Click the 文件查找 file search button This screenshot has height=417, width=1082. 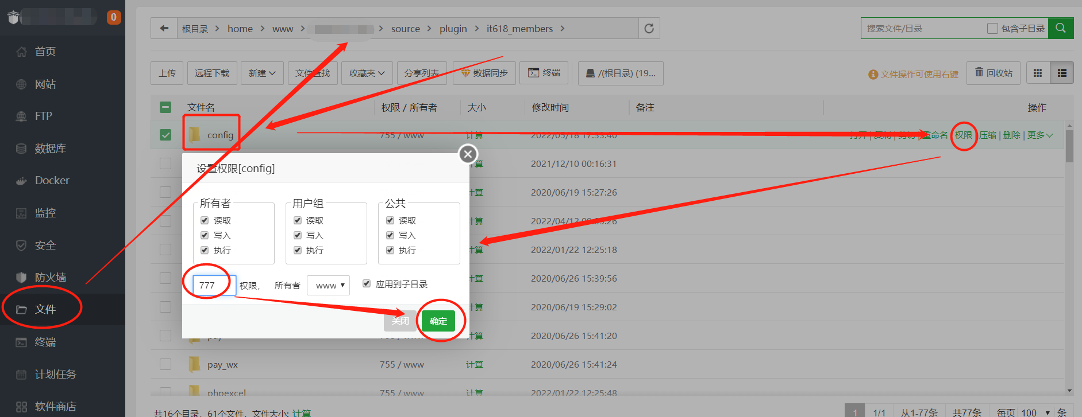coord(313,73)
